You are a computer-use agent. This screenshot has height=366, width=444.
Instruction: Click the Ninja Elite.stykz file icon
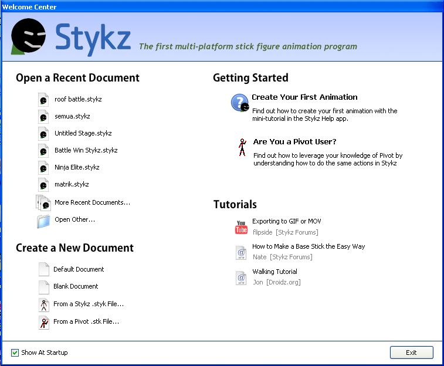pyautogui.click(x=43, y=168)
